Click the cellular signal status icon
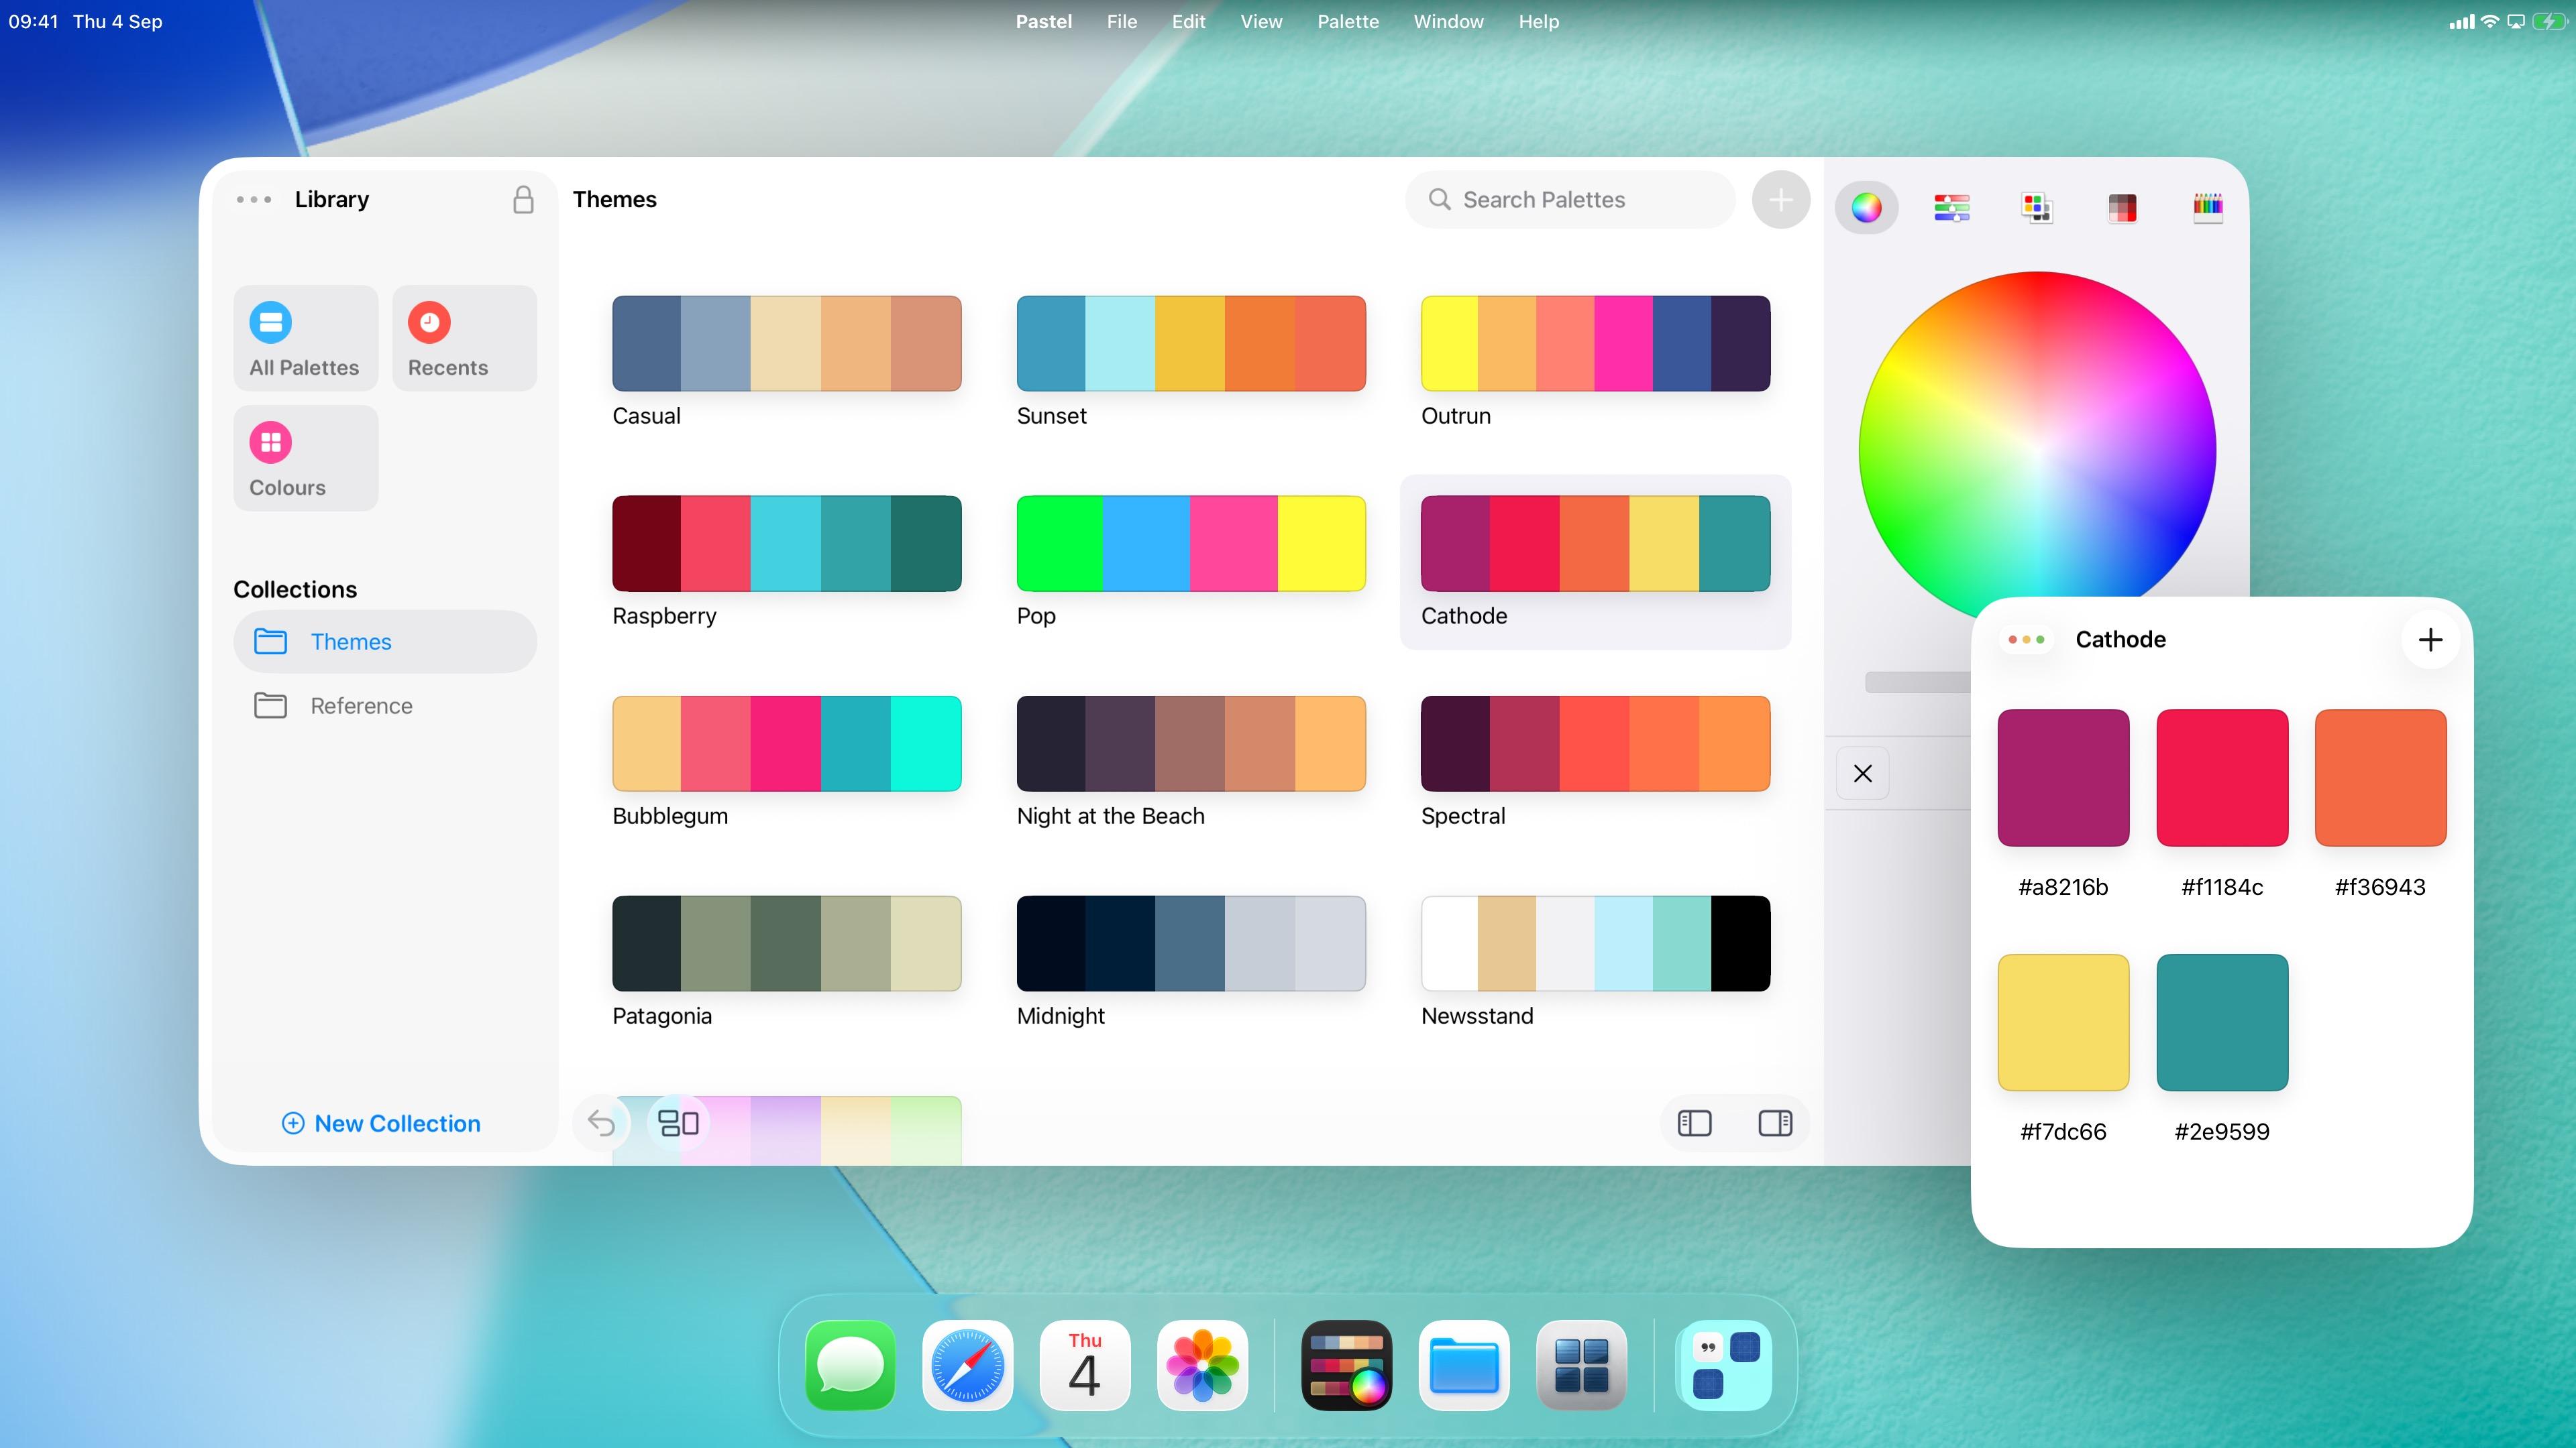The image size is (2576, 1448). 2462,21
